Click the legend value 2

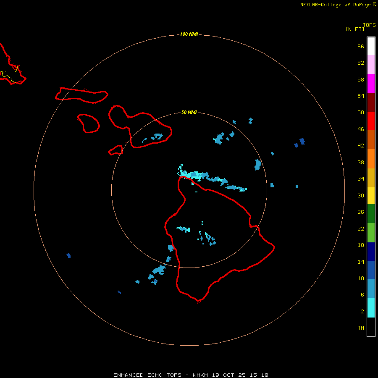pos(362,312)
